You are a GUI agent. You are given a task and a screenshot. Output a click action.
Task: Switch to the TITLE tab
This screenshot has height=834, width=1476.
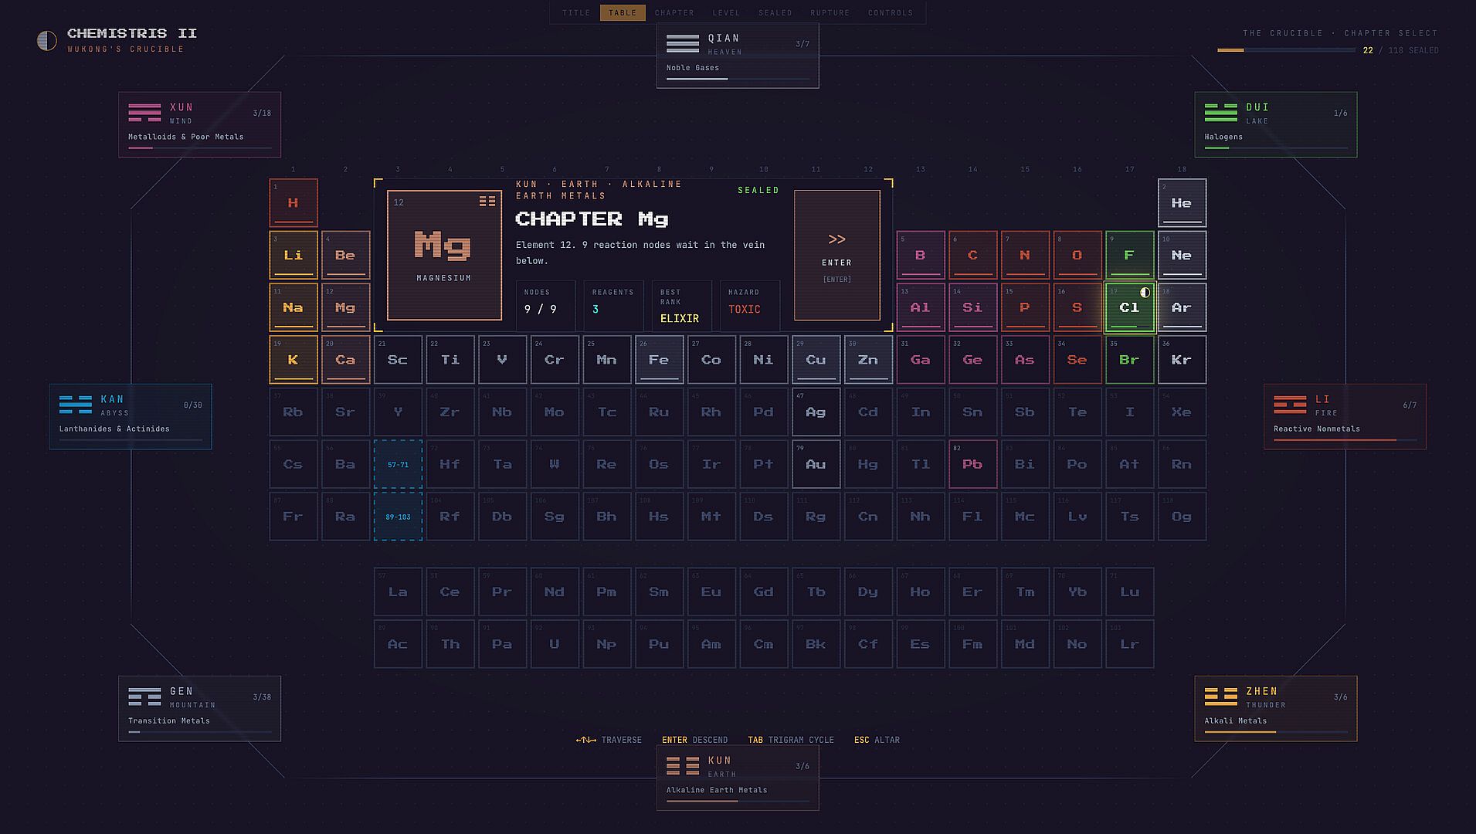[576, 12]
